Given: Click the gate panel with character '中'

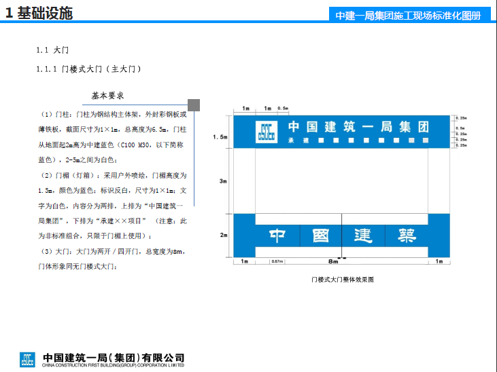Looking at the screenshot, I should point(277,236).
